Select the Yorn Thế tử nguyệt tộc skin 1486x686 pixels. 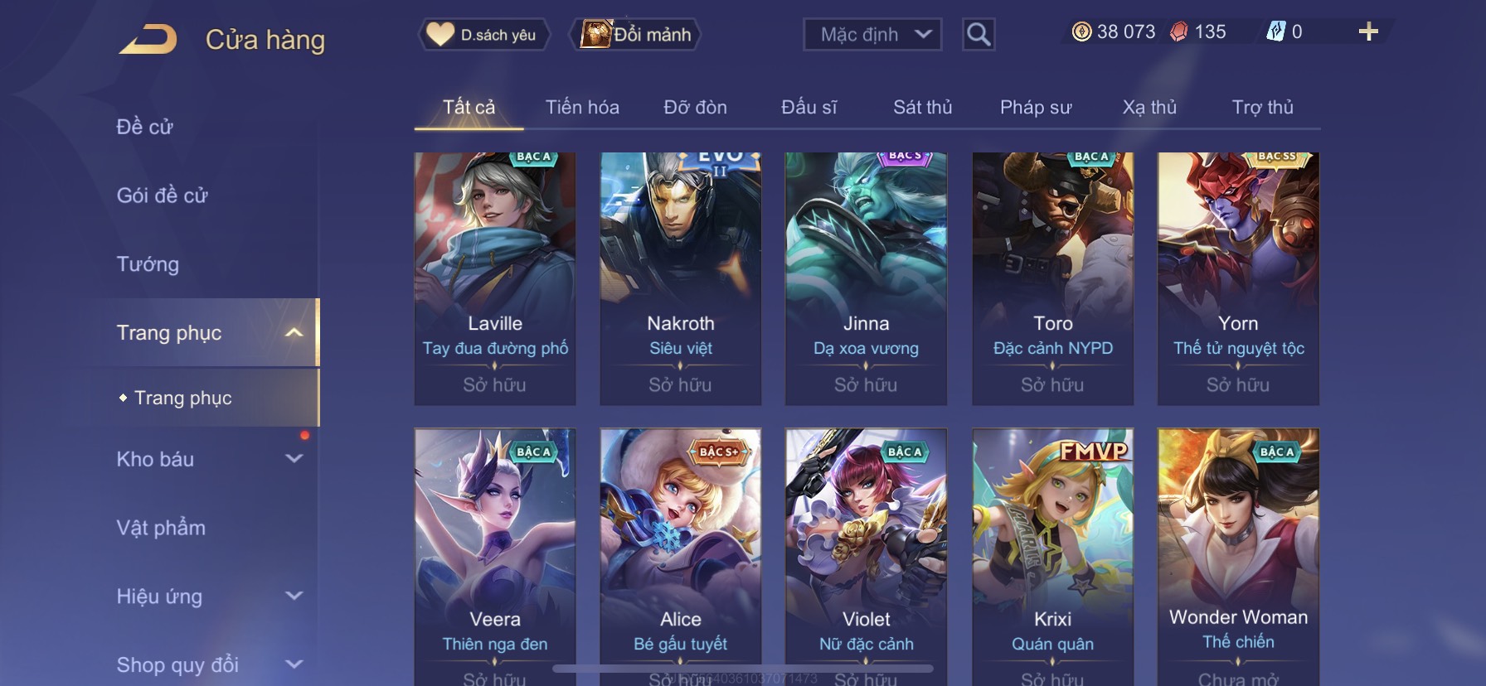pyautogui.click(x=1238, y=278)
